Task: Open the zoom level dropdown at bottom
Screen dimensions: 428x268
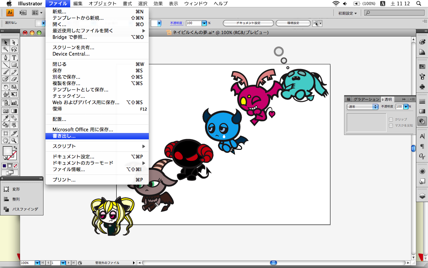Action: [37, 263]
